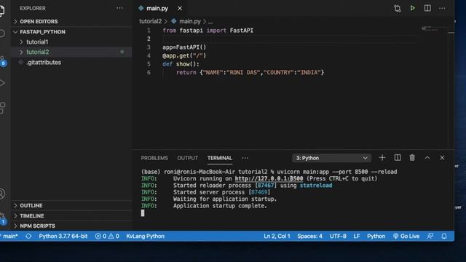This screenshot has width=466, height=262.
Task: Click KvLang Python status item
Action: tap(146, 236)
